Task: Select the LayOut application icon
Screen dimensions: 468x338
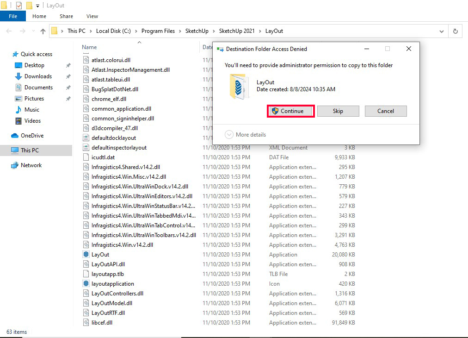Action: pos(86,254)
